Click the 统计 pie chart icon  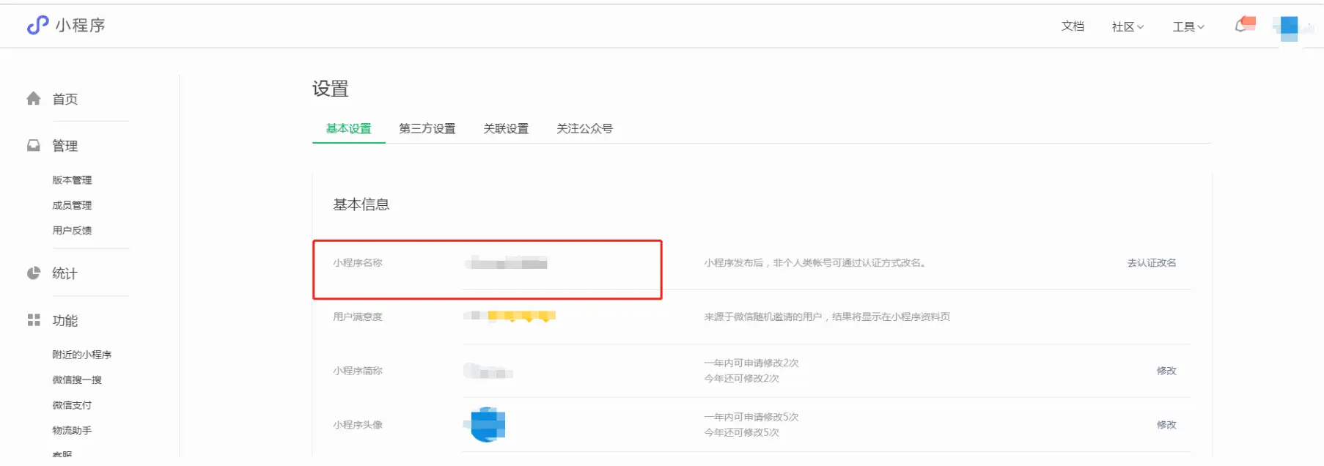pyautogui.click(x=34, y=273)
